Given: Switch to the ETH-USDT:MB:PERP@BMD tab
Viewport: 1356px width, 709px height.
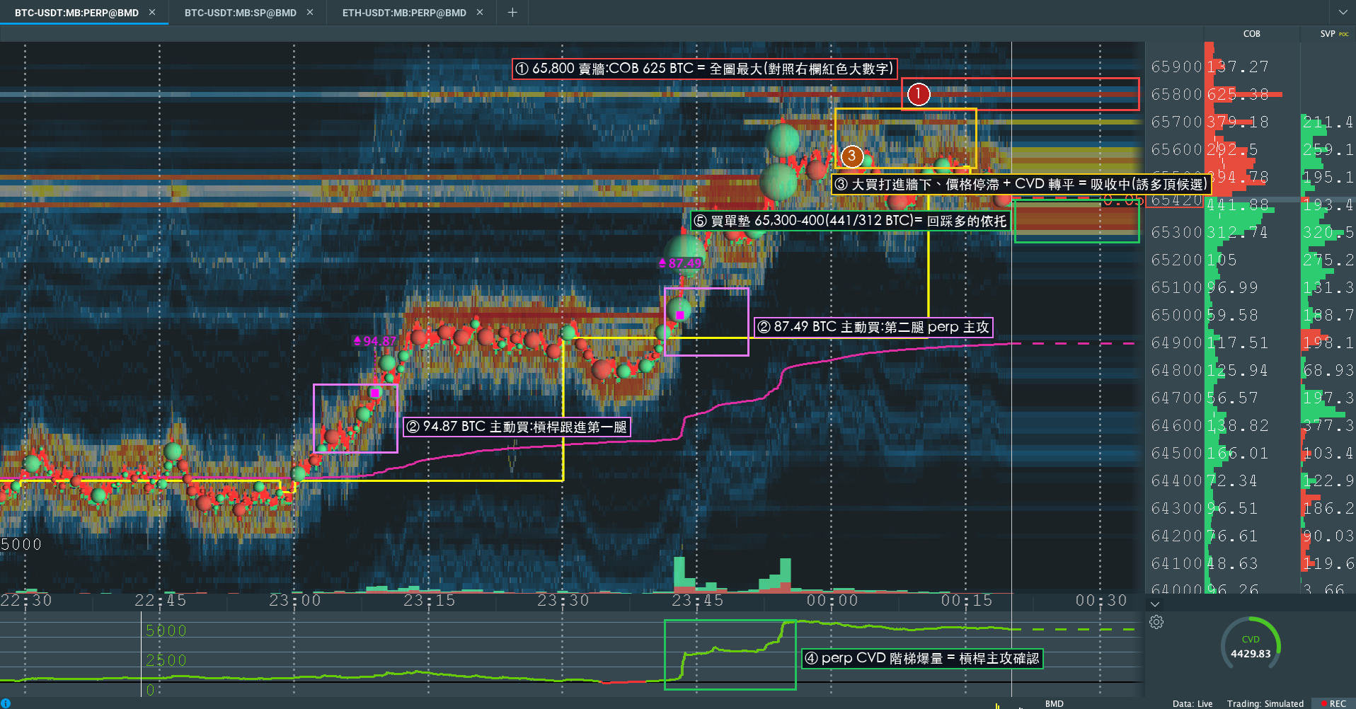Looking at the screenshot, I should 404,13.
